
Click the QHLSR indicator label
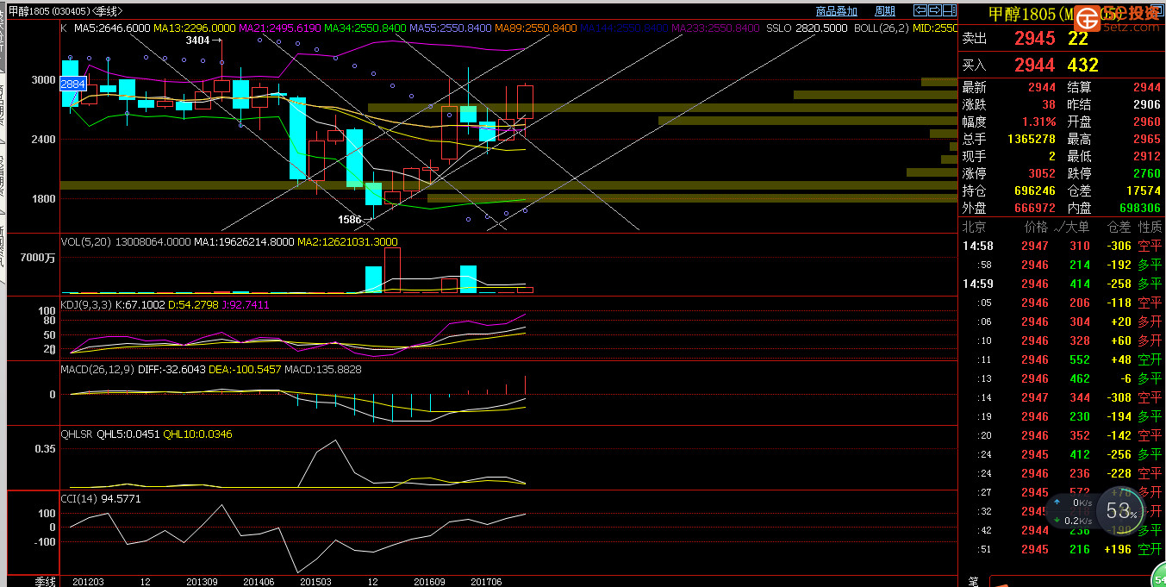[77, 434]
